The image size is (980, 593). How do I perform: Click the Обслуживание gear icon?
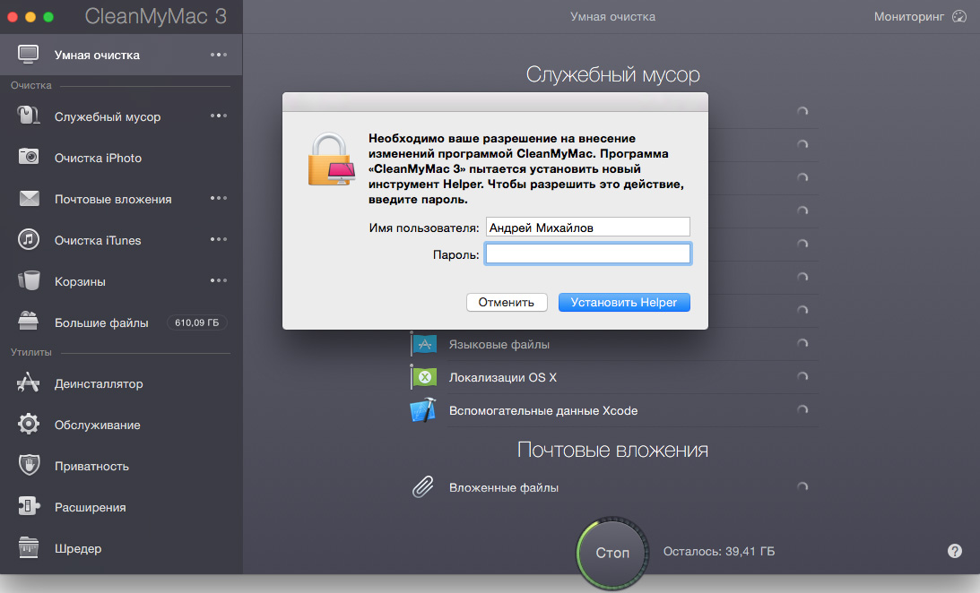[x=28, y=424]
